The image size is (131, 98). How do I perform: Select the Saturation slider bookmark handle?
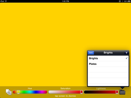tap(81, 92)
